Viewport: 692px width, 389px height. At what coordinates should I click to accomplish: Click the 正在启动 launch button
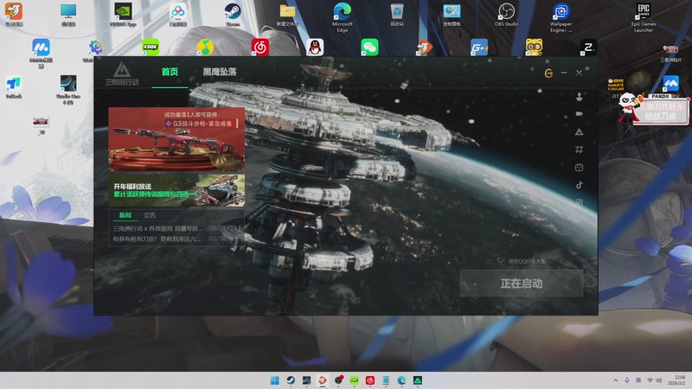[522, 284]
